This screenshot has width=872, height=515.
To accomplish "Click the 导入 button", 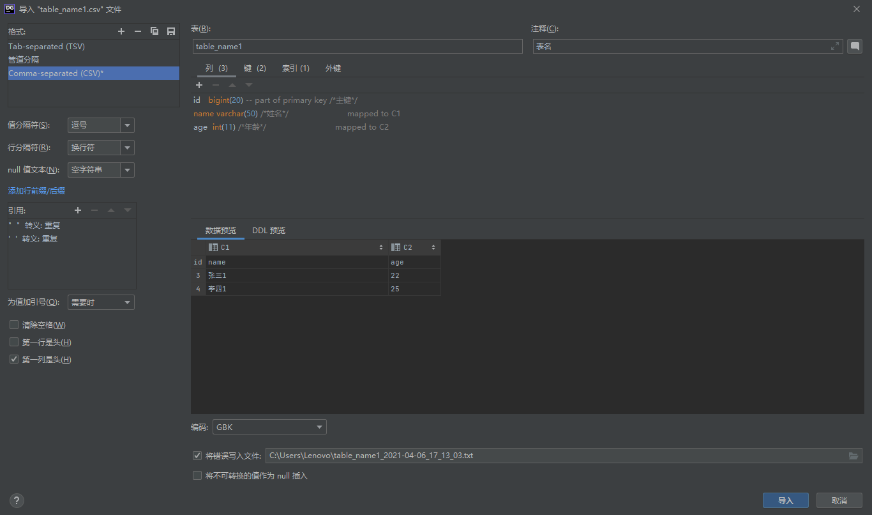I will (x=785, y=500).
